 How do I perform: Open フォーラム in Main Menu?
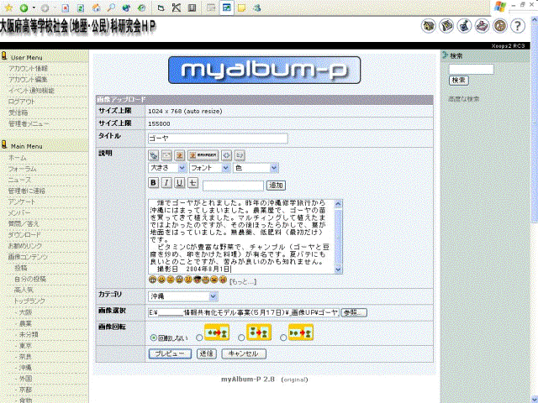pyautogui.click(x=23, y=169)
